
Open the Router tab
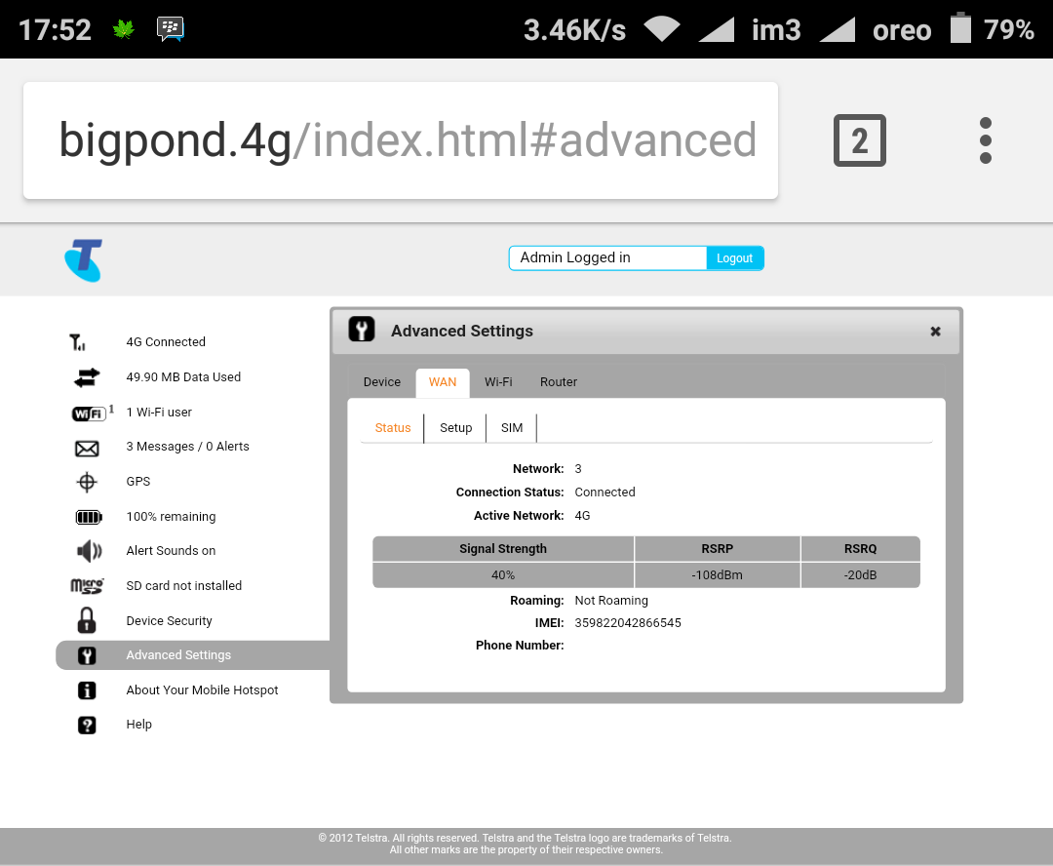pyautogui.click(x=559, y=382)
